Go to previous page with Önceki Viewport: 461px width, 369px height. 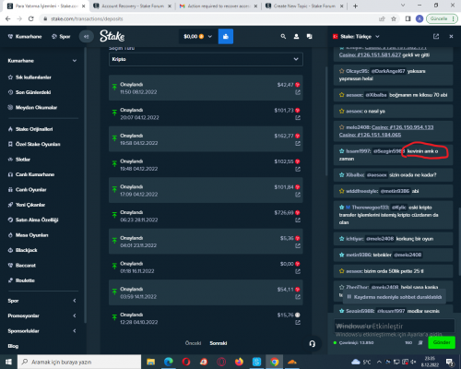coord(193,343)
